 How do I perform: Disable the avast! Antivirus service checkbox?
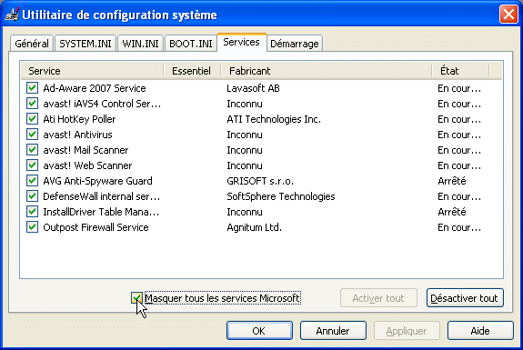pyautogui.click(x=32, y=135)
